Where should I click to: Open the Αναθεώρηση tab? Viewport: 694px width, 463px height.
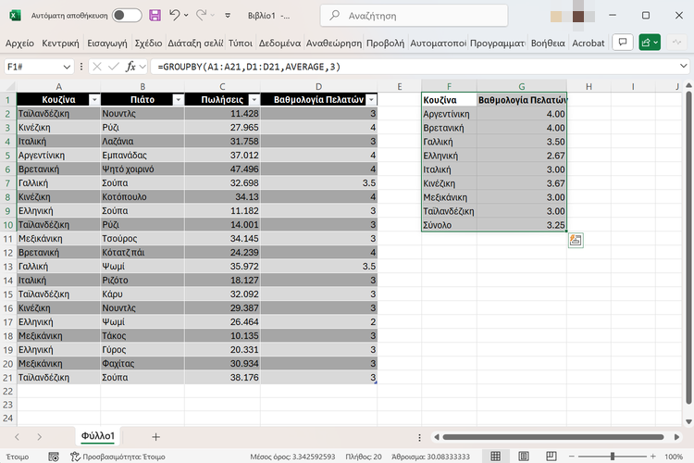point(334,43)
